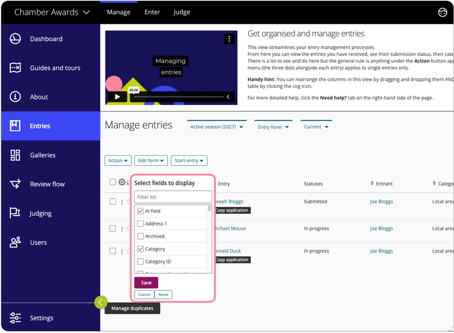This screenshot has height=333, width=454.
Task: Open Review flow in the sidebar
Action: pos(51,184)
